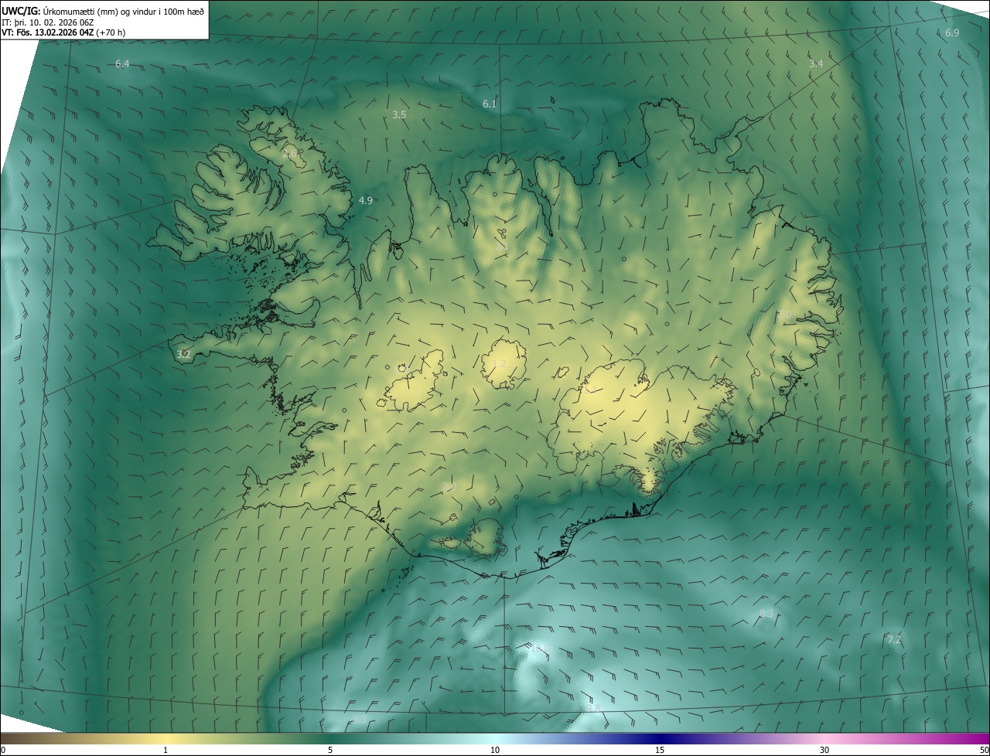The image size is (990, 756).
Task: Click the value label 9.8 near the bottom edge
Action: tap(593, 708)
